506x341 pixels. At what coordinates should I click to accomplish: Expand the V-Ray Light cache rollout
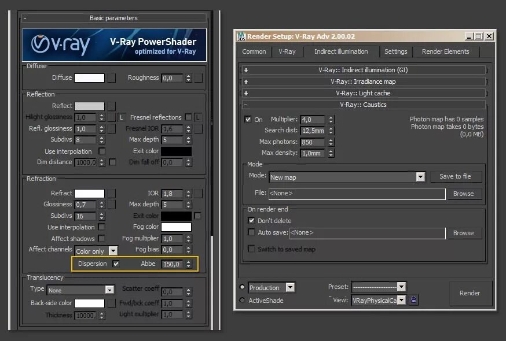(364, 93)
